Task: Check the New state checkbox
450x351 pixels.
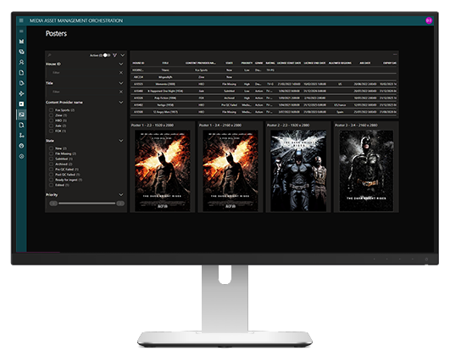Action: tap(51, 148)
